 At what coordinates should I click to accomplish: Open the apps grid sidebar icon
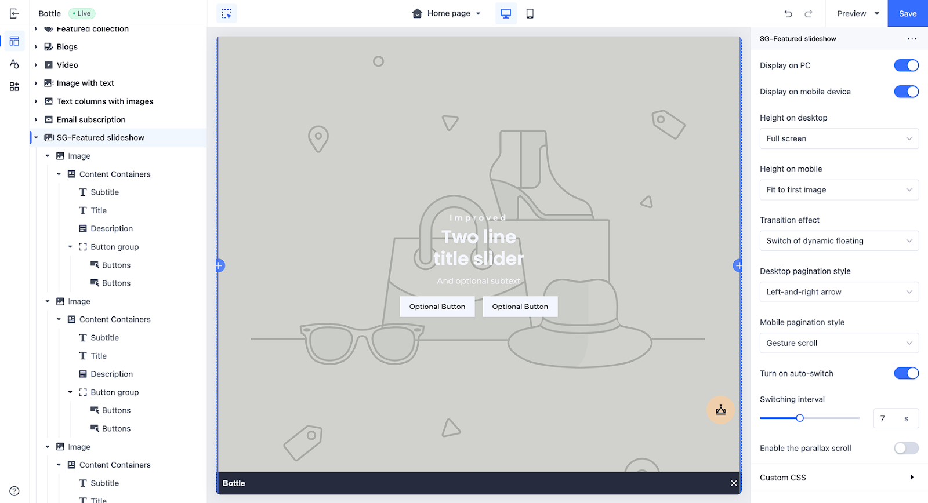[x=14, y=86]
